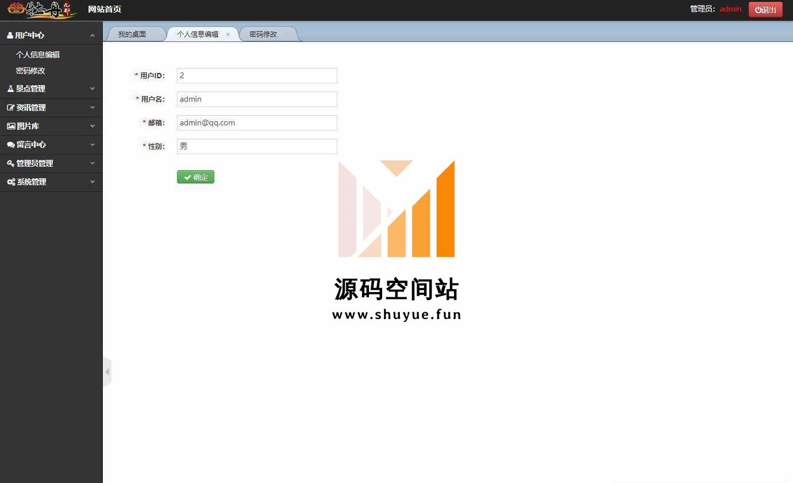
Task: Click the 性别 field showing 男
Action: click(x=257, y=146)
